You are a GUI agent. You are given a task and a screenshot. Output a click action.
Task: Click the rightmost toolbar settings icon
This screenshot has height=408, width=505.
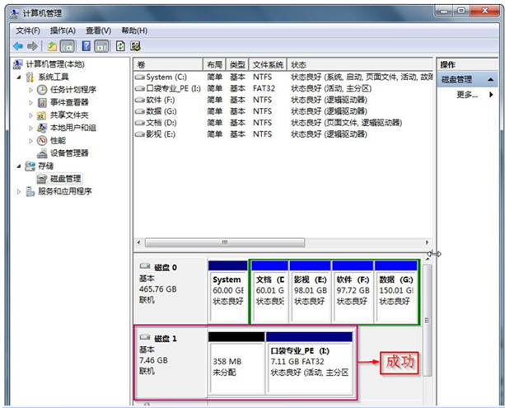(136, 46)
